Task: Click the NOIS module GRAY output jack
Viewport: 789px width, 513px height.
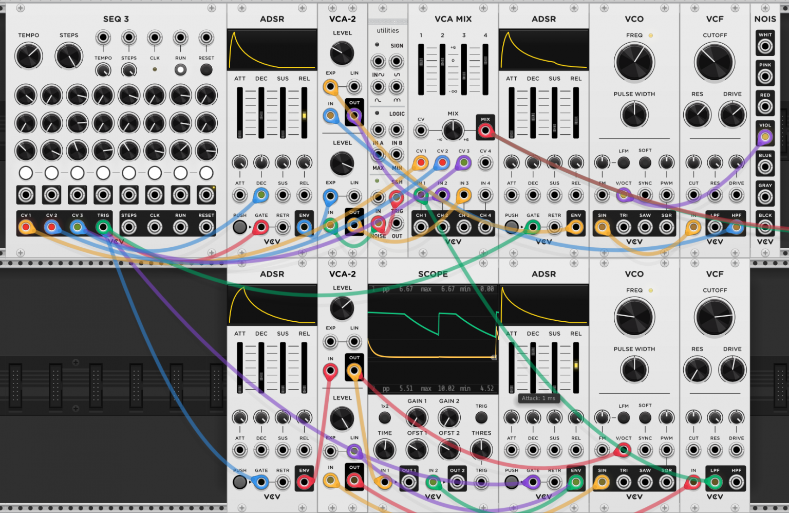Action: [765, 197]
